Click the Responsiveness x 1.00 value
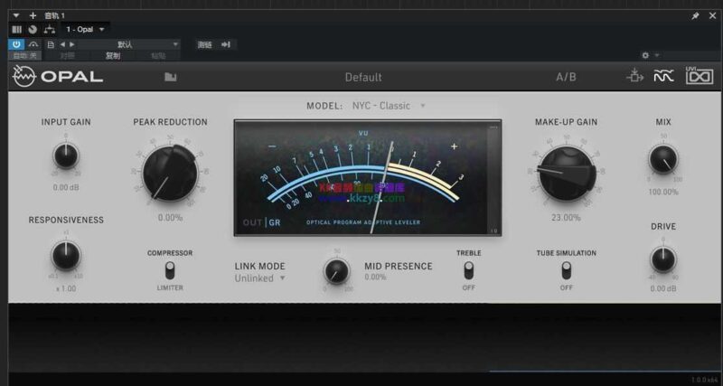Viewport: 723px width, 386px height. (x=66, y=288)
